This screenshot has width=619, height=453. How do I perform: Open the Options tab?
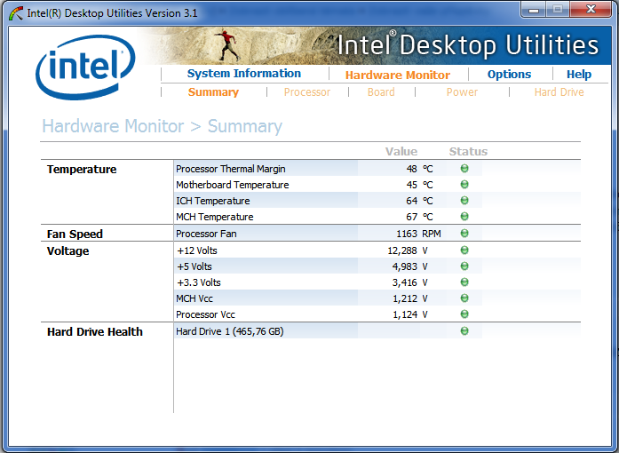tap(509, 75)
